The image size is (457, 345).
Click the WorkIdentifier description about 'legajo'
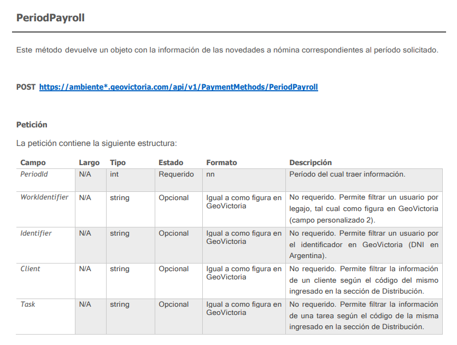(x=364, y=209)
